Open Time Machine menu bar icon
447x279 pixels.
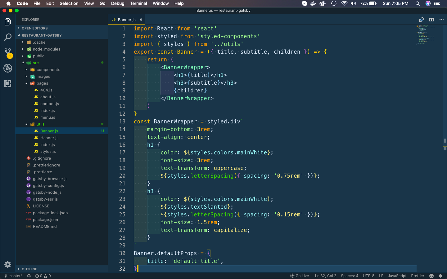tap(334, 3)
